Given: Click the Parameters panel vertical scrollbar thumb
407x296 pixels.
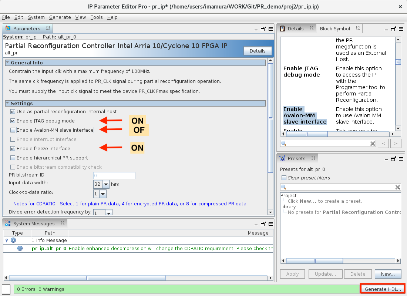Looking at the screenshot, I should click(x=270, y=118).
